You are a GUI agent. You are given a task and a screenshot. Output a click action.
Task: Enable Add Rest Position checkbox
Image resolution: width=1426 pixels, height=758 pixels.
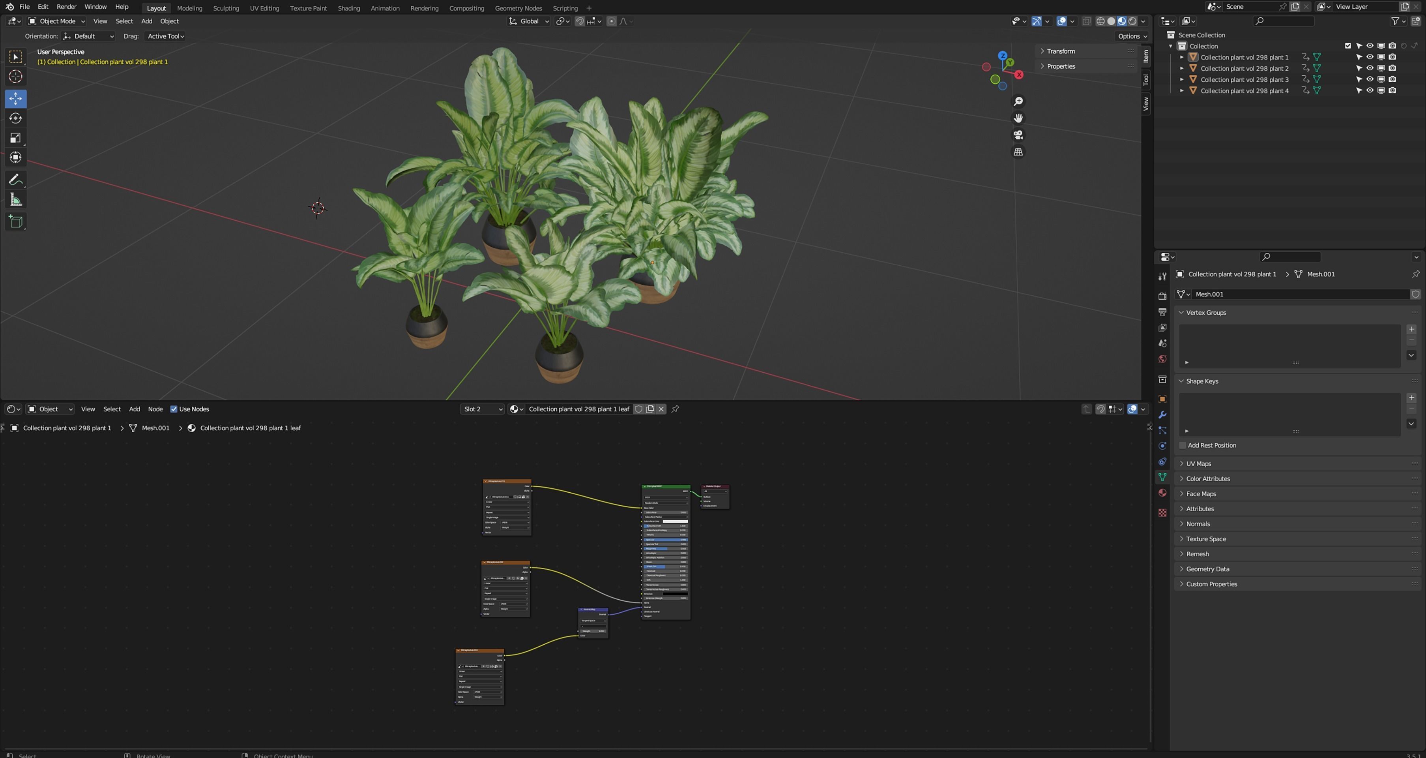[1183, 445]
